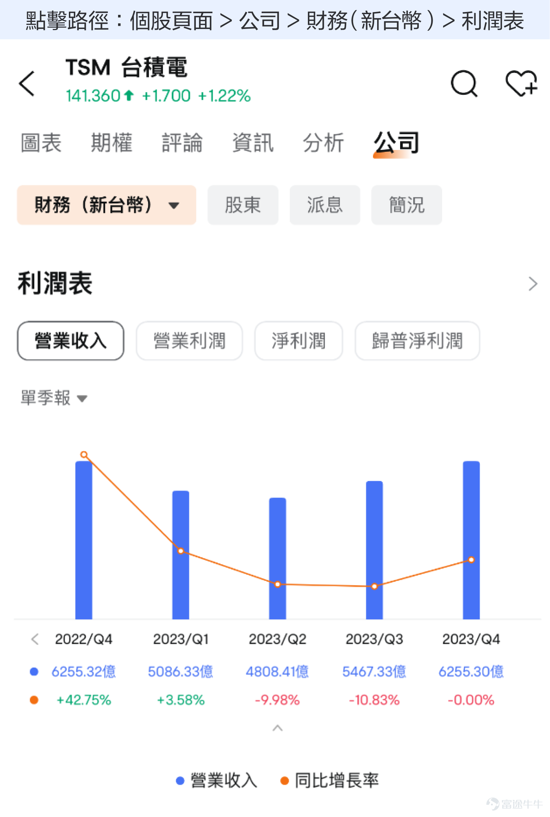Click the 5086.33億 revenue value
The width and height of the screenshot is (550, 817).
pos(181,671)
